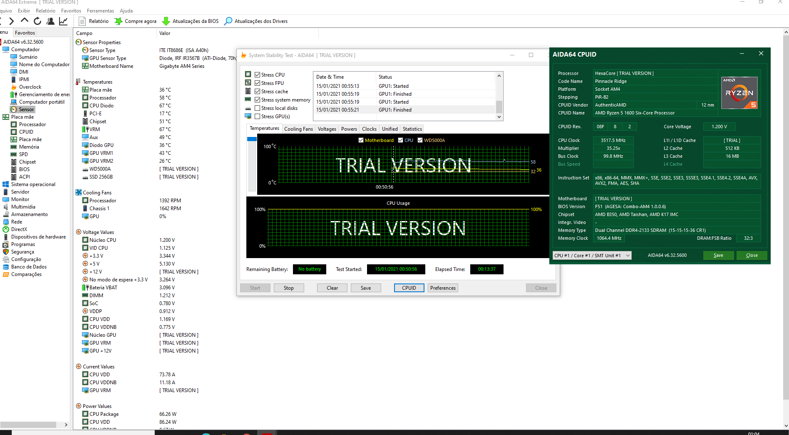Open the CPU core selector dropdown

pos(592,256)
